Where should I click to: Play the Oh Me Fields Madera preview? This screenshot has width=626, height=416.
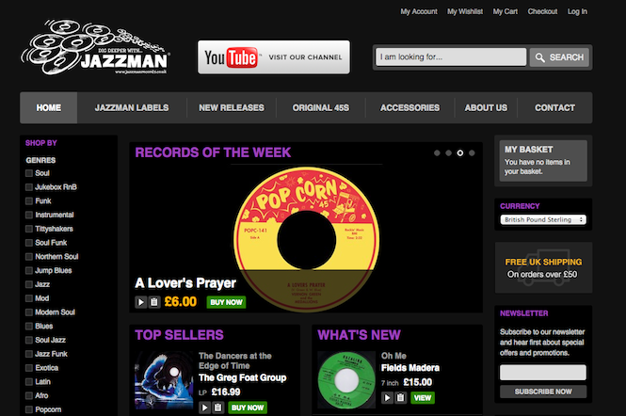387,397
